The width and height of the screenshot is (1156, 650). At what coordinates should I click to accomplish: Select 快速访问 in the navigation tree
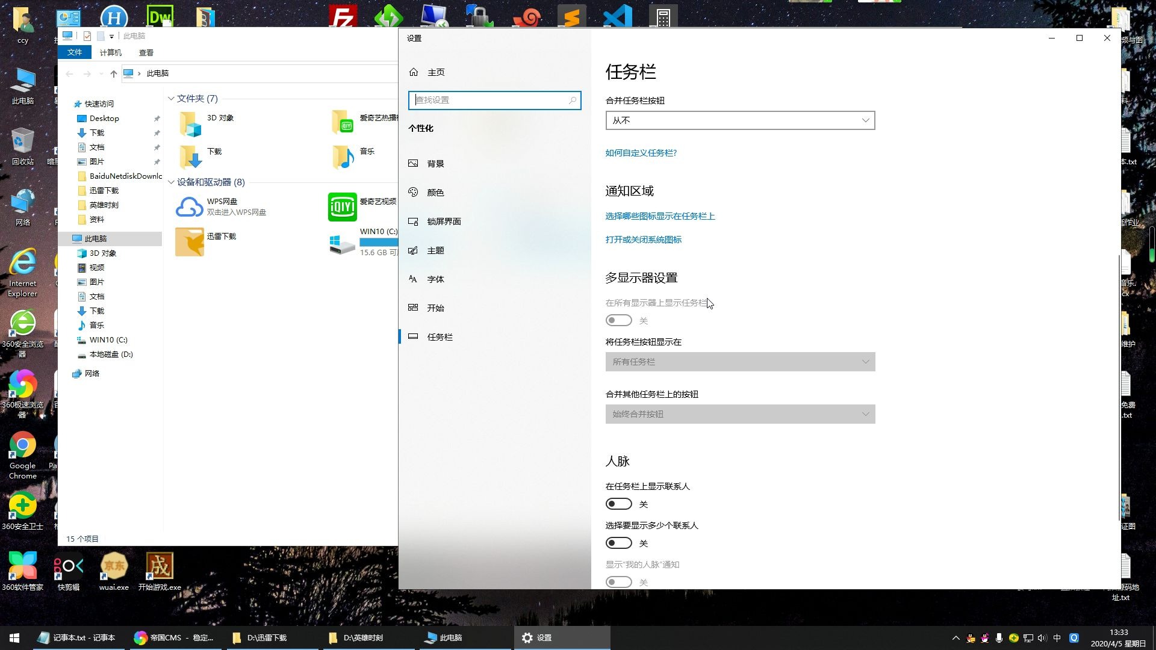coord(99,104)
